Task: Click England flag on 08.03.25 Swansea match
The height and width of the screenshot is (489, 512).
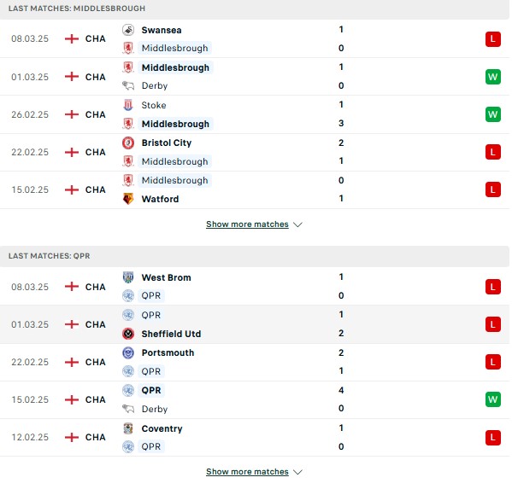Action: click(72, 38)
